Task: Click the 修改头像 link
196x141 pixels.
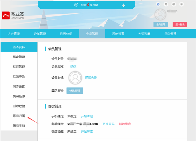Action: (91, 77)
